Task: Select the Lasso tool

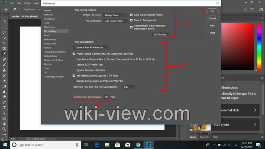Action: tap(4, 33)
